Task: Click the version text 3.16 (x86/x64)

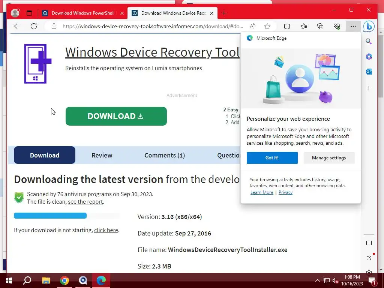Action: click(181, 217)
